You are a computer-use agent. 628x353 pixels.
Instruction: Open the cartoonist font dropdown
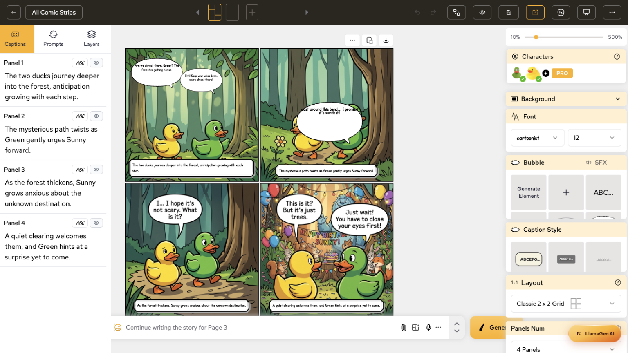point(537,138)
